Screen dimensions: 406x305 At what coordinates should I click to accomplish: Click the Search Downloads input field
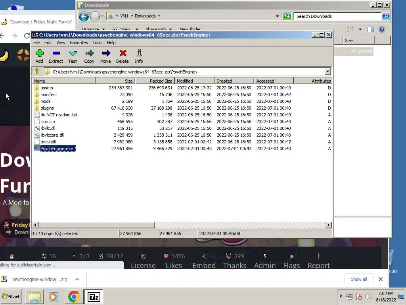pos(338,16)
